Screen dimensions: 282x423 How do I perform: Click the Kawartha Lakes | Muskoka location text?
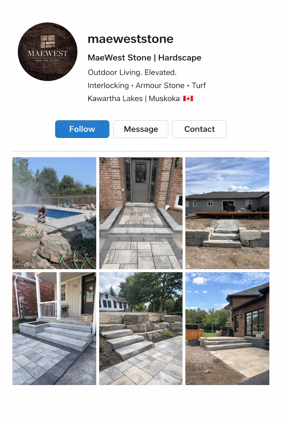(x=134, y=98)
